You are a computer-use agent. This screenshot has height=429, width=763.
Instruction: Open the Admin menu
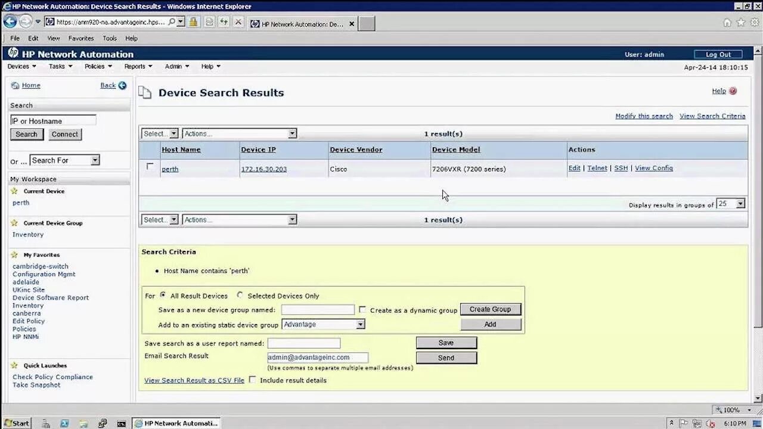(177, 66)
